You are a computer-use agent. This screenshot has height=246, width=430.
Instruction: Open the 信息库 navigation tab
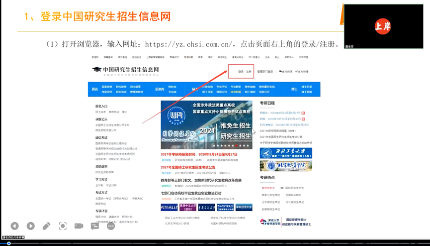click(159, 89)
